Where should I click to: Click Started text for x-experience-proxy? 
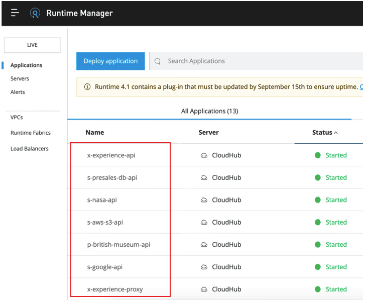tap(336, 289)
